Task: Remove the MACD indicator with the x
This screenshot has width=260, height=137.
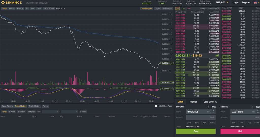Action: click(x=64, y=8)
